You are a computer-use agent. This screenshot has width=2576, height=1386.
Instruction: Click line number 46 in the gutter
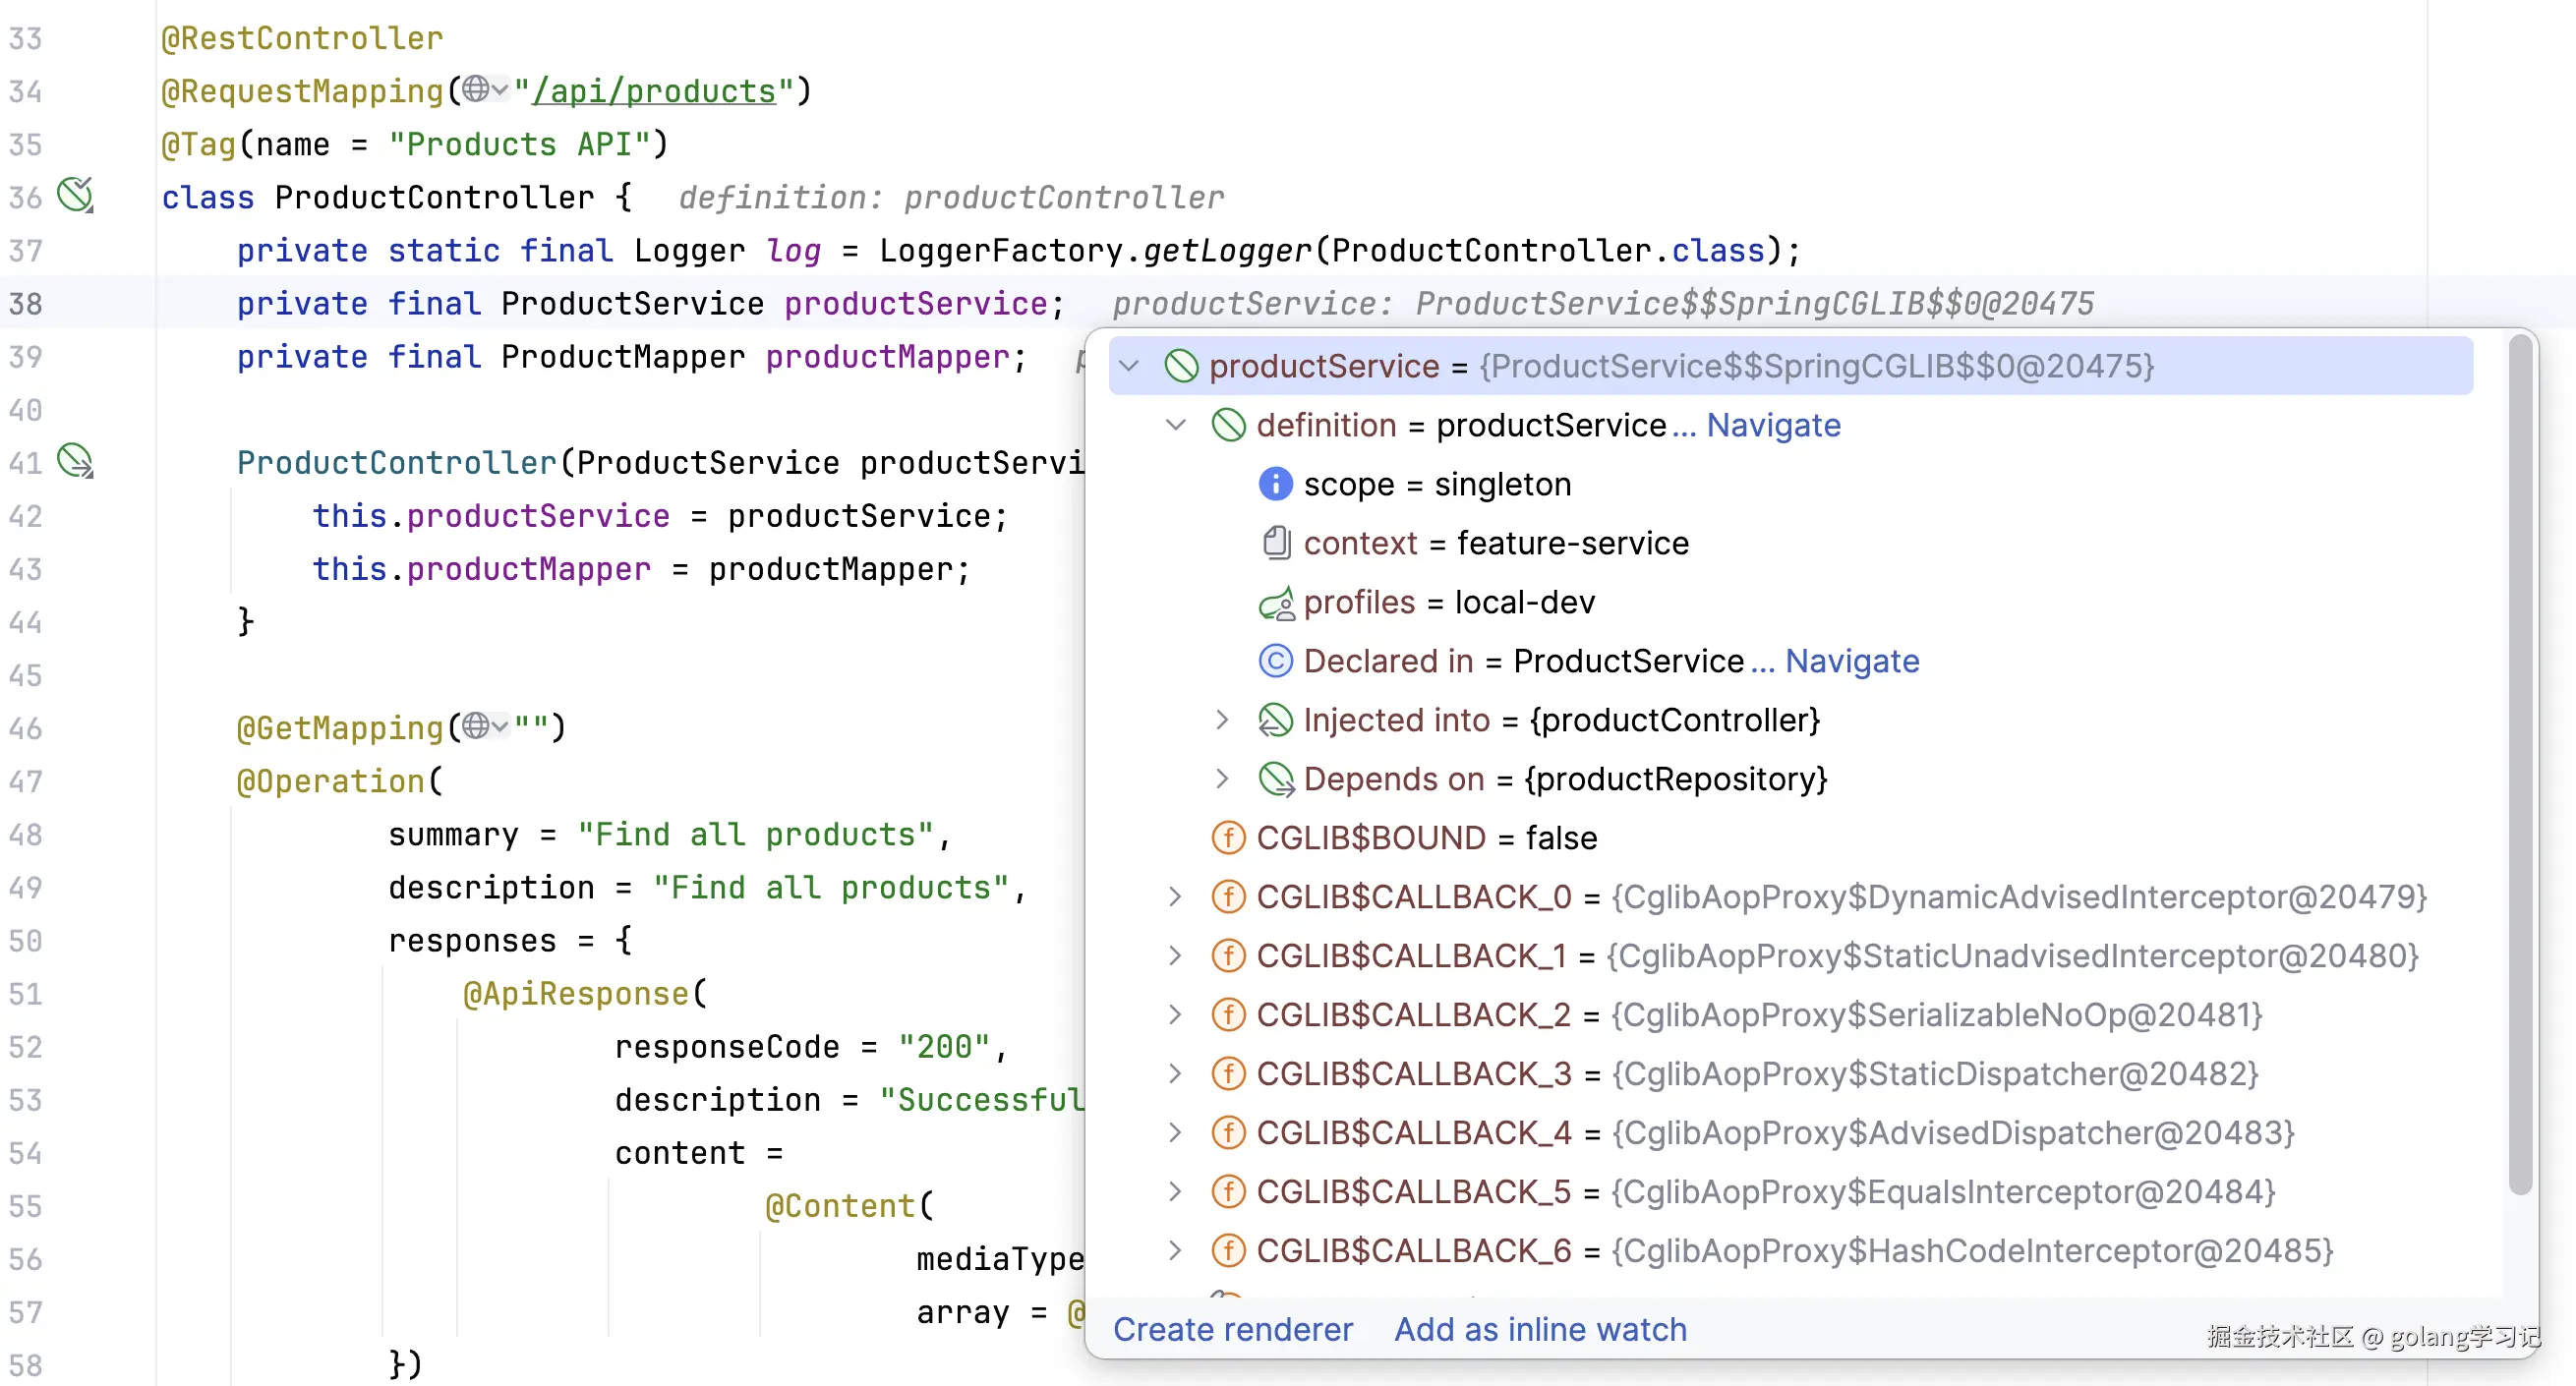pyautogui.click(x=26, y=727)
